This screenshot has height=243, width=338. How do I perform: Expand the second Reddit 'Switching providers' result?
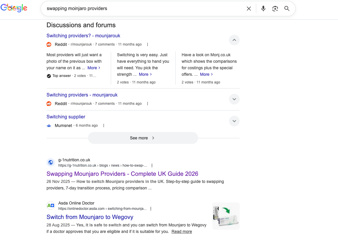[x=234, y=99]
